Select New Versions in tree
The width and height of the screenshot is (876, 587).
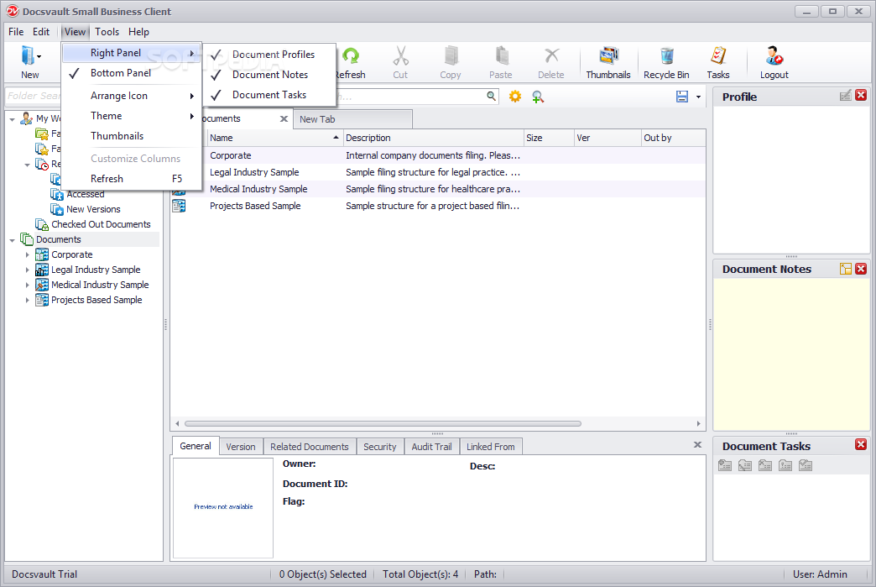tap(93, 209)
